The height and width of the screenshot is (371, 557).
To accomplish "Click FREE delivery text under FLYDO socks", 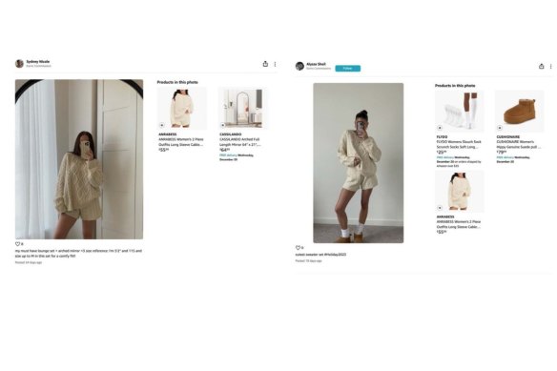I will click(x=459, y=162).
